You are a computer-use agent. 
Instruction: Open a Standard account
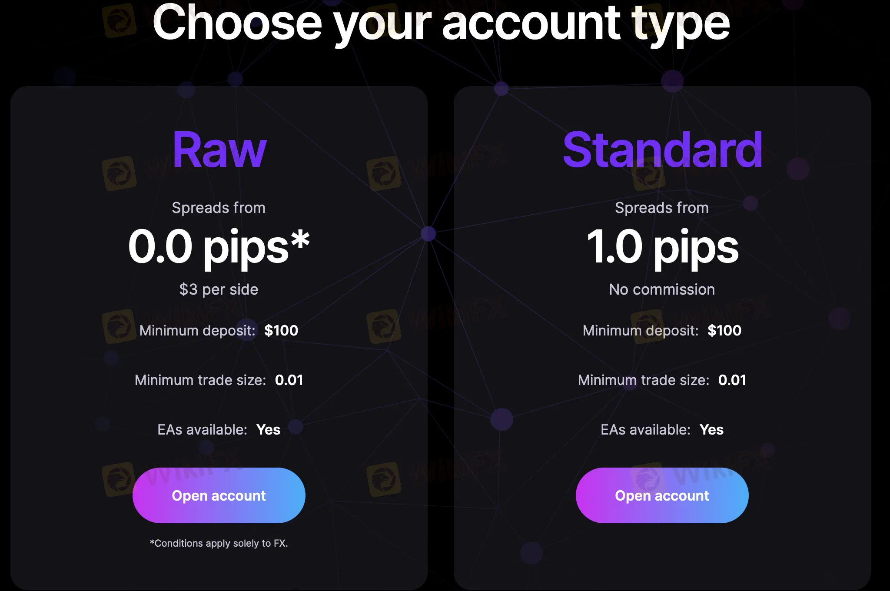pyautogui.click(x=662, y=495)
